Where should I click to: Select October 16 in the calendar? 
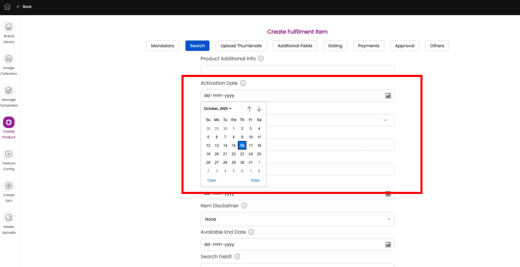(x=242, y=145)
